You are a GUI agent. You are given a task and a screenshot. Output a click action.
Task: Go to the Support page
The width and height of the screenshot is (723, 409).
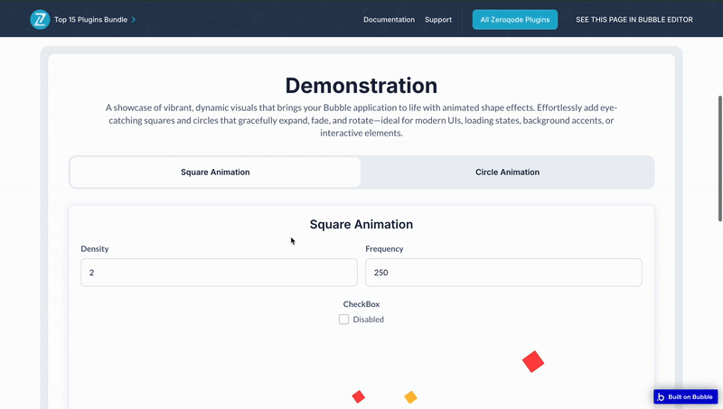point(438,19)
